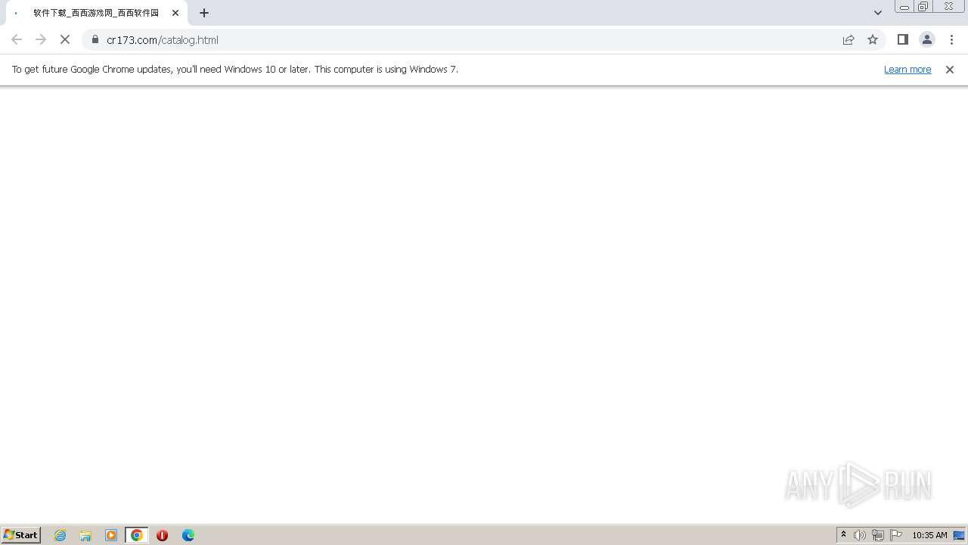Click the 10:35 AM clock
Image resolution: width=968 pixels, height=545 pixels.
click(929, 535)
